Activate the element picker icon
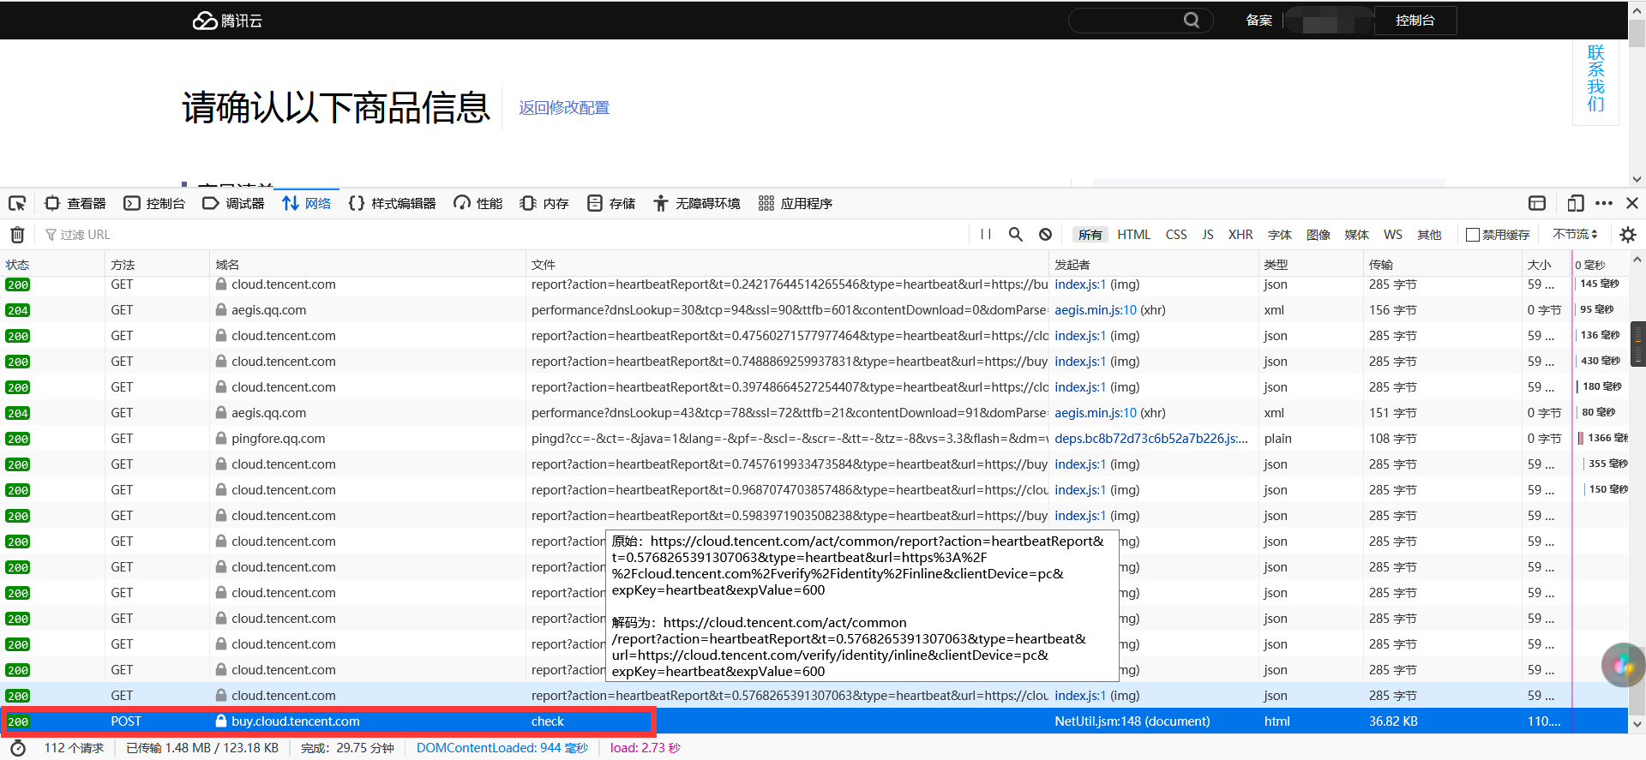 point(17,203)
